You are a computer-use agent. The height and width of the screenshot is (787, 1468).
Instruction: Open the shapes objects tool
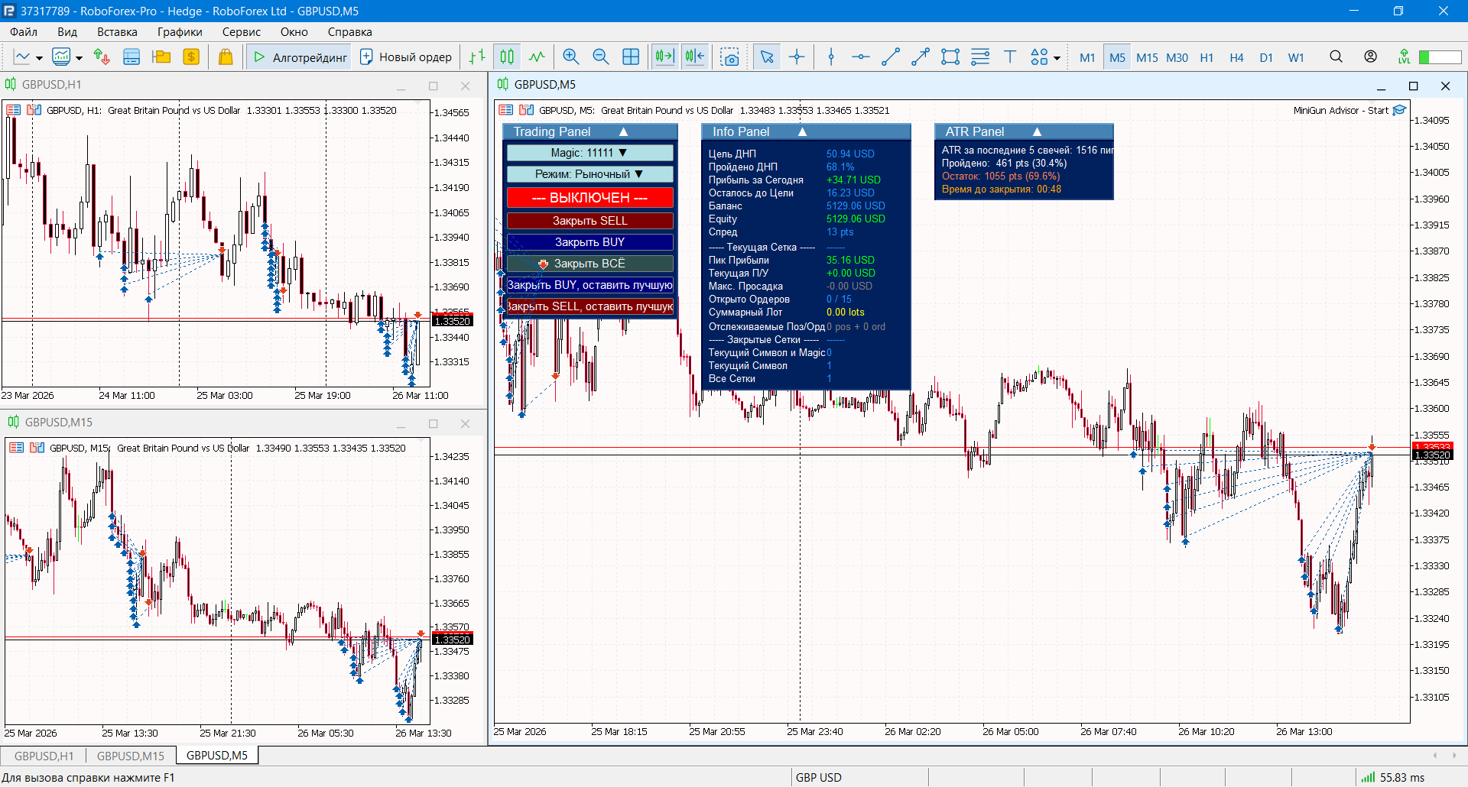pos(1039,57)
